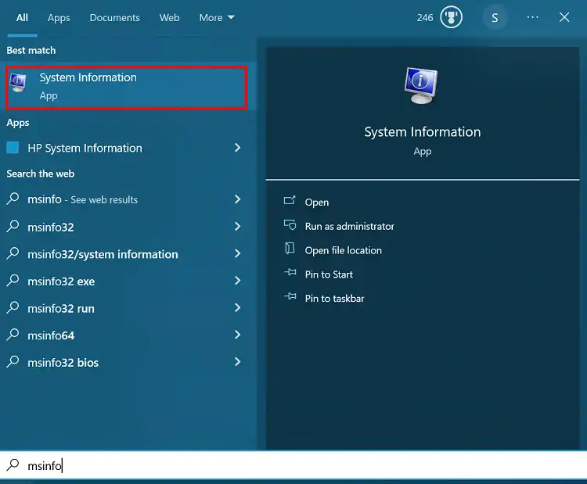Click the System Information icon in best match
The image size is (587, 484).
point(18,83)
